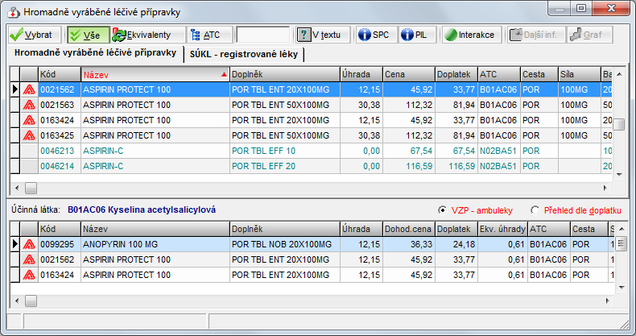Click upper table horizontal scrollbar thumb
This screenshot has width=636, height=336.
[x=31, y=188]
